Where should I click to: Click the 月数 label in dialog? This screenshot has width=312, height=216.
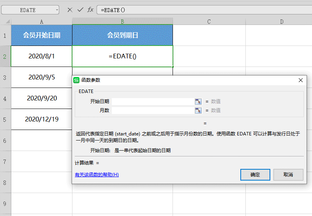click(104, 111)
